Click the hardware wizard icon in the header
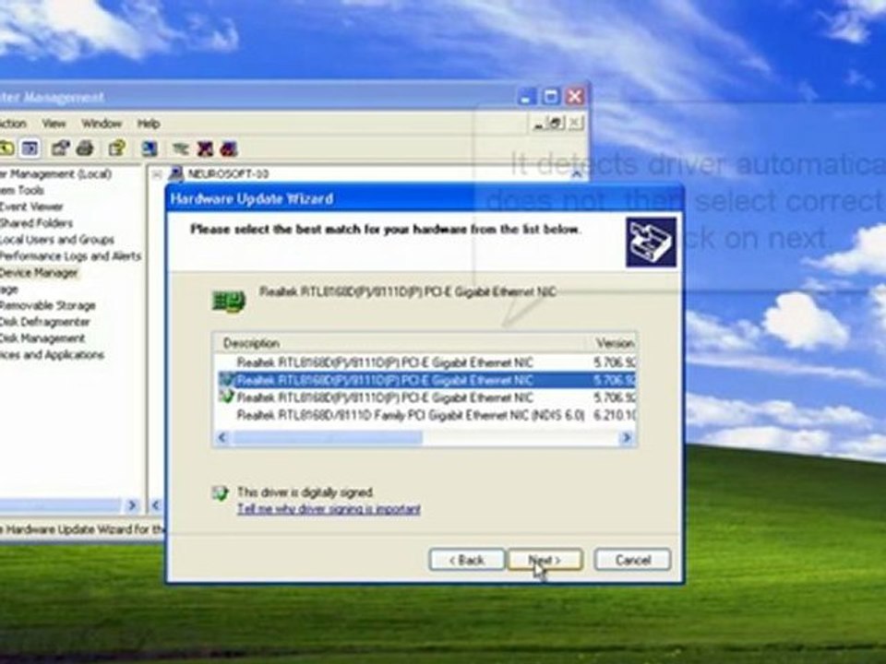The width and height of the screenshot is (886, 664). (x=651, y=243)
